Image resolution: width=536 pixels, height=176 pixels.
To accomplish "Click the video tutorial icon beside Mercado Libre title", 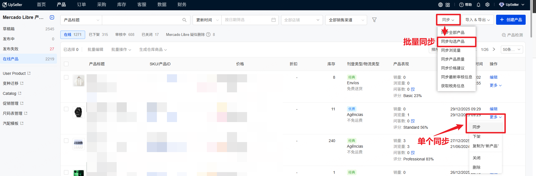I will [52, 17].
